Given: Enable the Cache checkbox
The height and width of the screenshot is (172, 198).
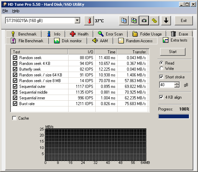Looking at the screenshot, I should 14,118.
